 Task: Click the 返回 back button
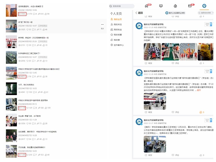coord(139,13)
